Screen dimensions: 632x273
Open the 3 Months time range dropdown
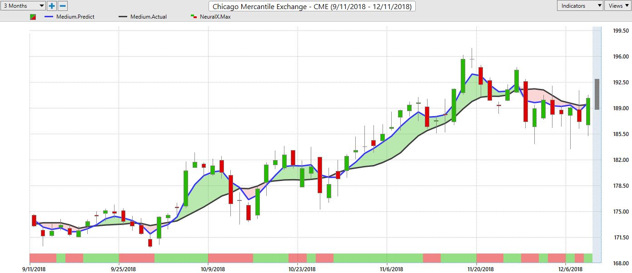pos(23,6)
